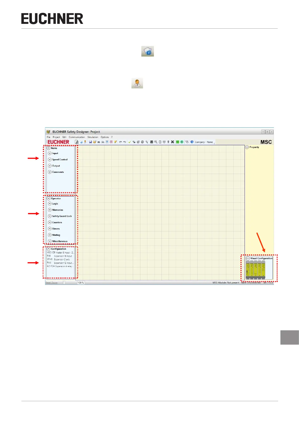The height and width of the screenshot is (423, 299).
Task: Open the Simulation menu
Action: tap(93, 137)
